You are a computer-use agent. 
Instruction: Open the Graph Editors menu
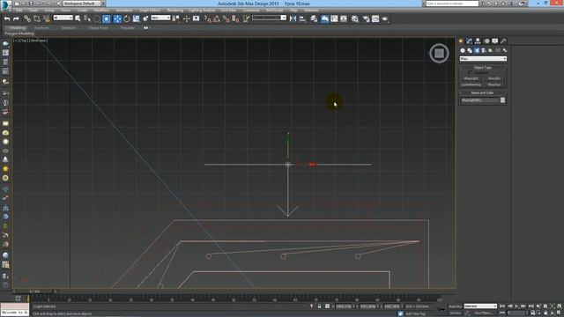pos(150,11)
